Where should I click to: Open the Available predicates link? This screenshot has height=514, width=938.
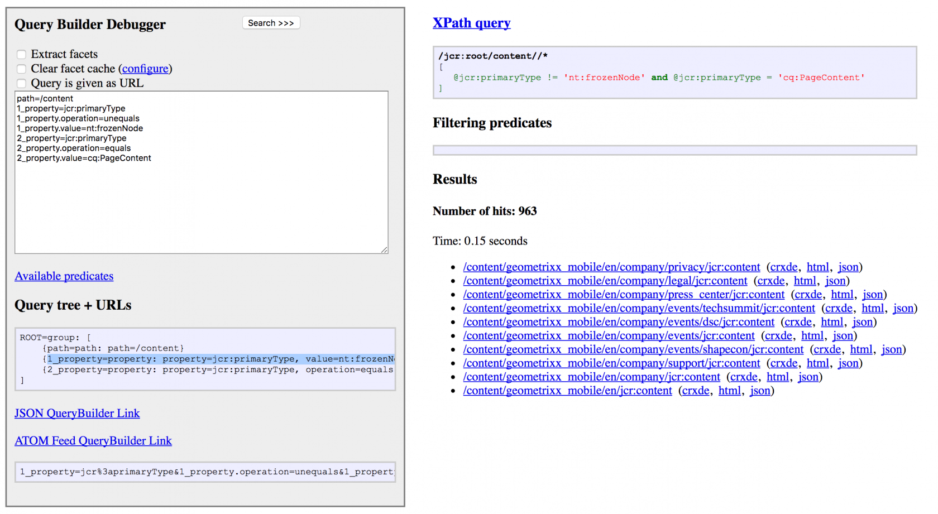[64, 276]
